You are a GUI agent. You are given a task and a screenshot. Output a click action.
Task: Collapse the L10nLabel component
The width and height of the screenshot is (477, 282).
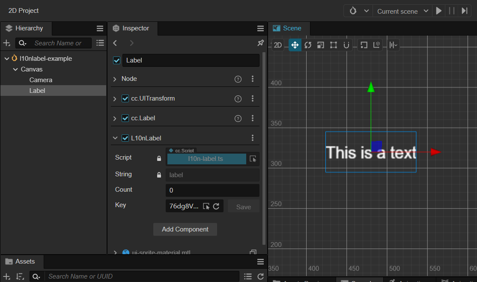coord(115,138)
